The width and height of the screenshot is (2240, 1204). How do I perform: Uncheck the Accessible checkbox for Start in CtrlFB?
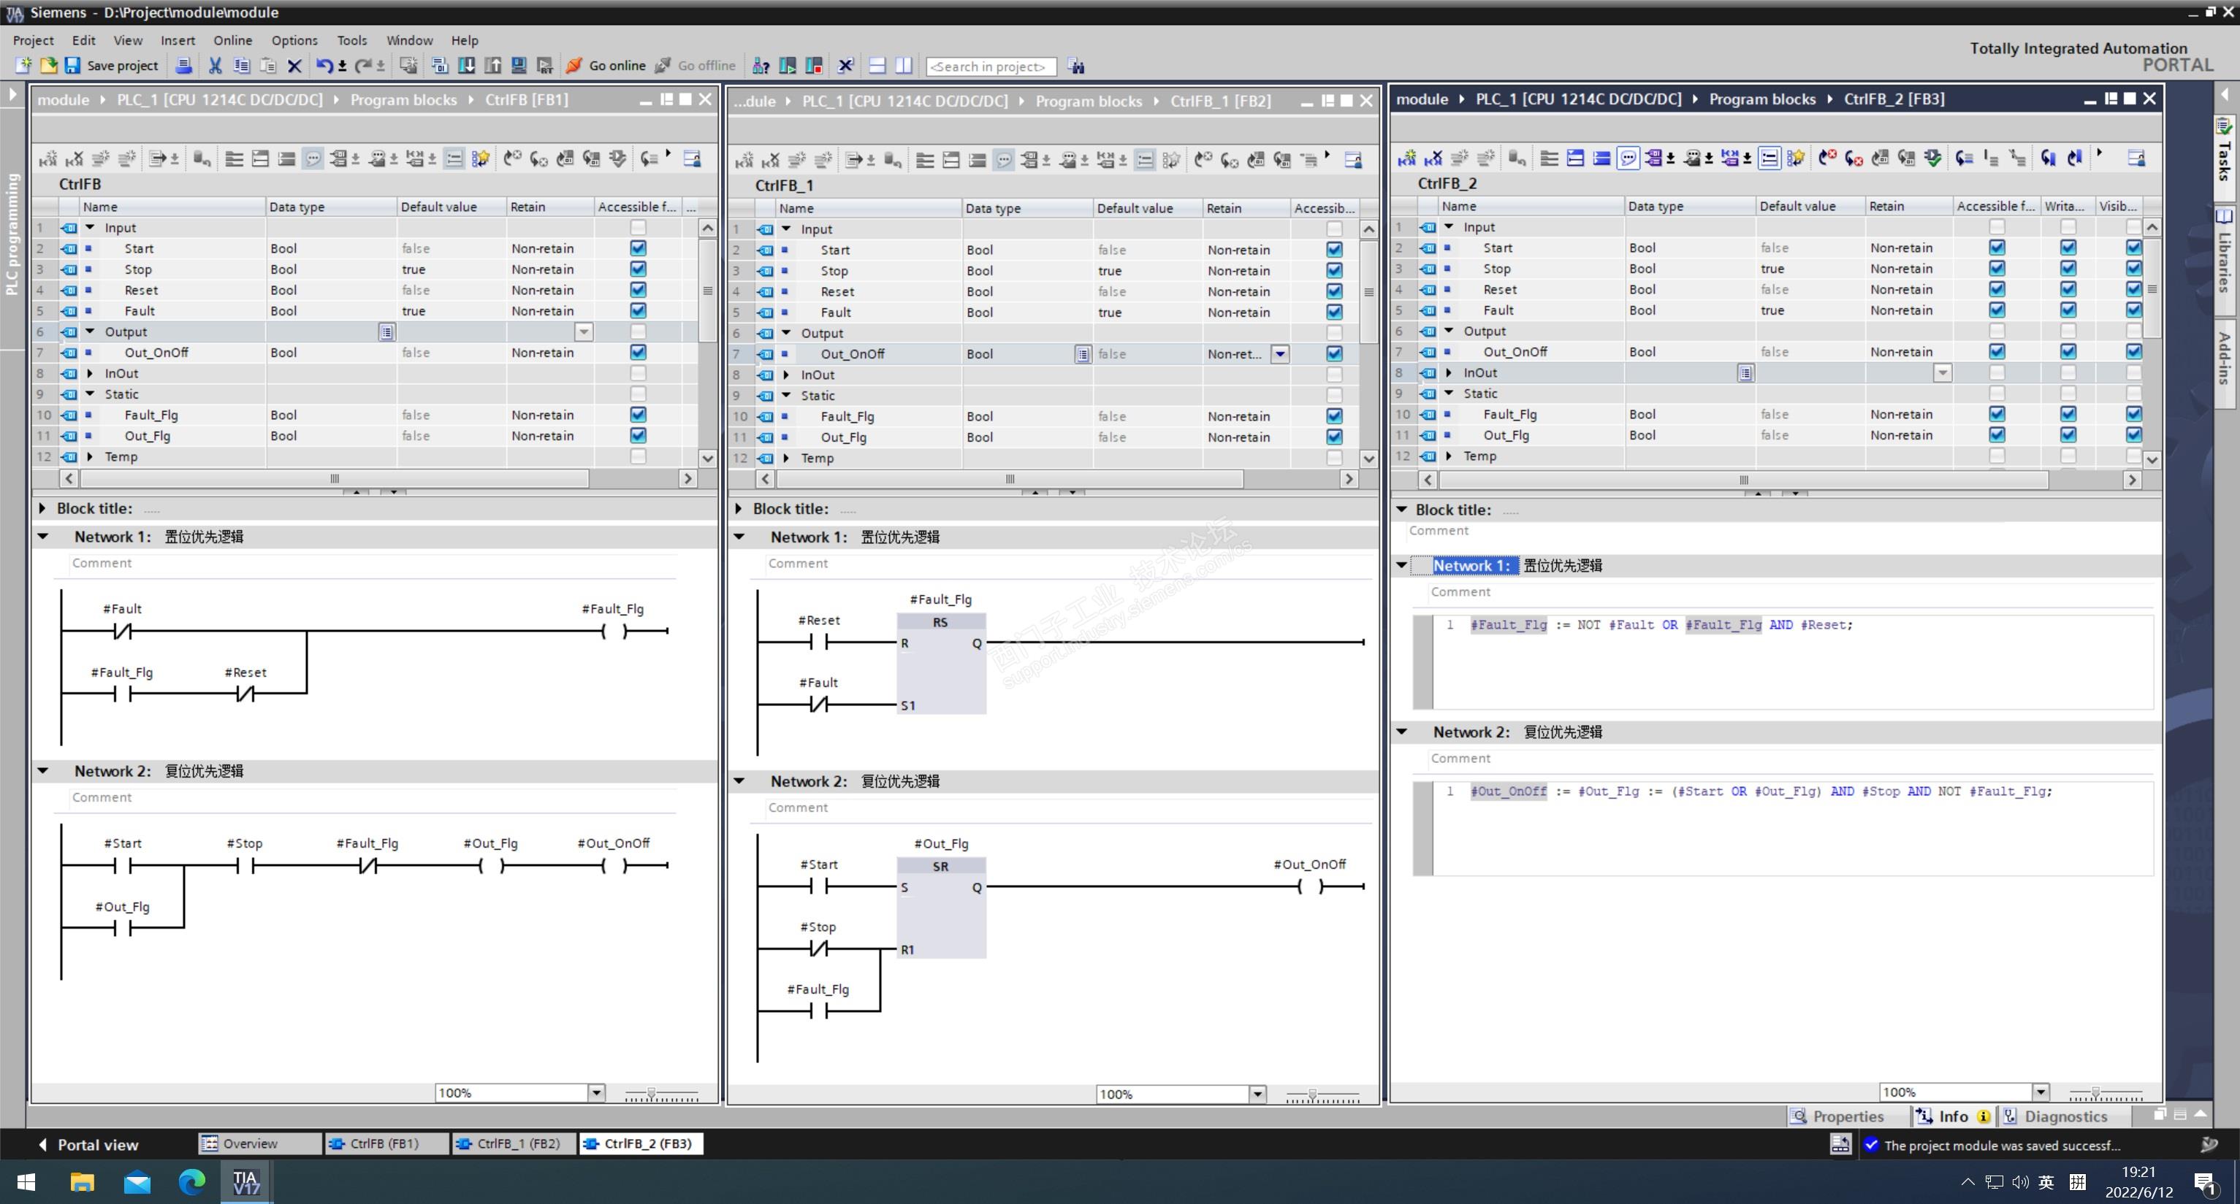[637, 249]
